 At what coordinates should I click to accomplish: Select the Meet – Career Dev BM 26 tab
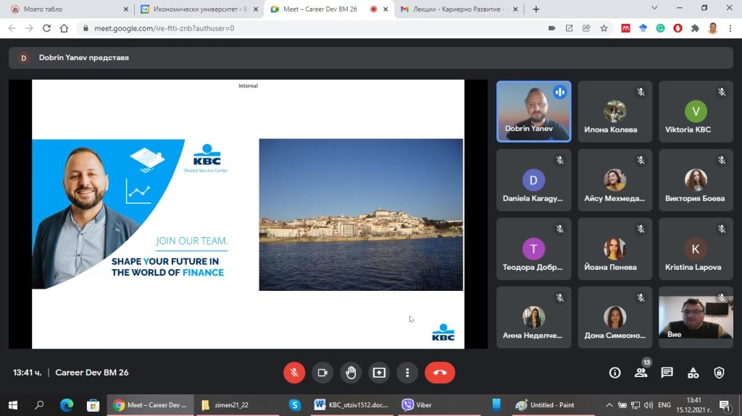[x=329, y=9]
